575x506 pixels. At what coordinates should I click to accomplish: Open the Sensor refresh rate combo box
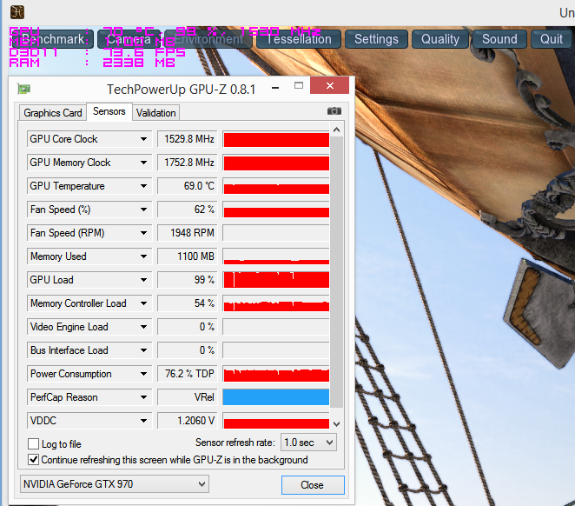point(308,443)
